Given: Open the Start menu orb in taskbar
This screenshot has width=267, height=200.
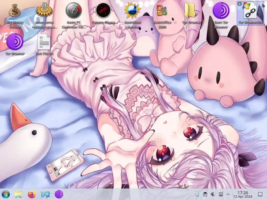Looking at the screenshot, I should point(6,194).
